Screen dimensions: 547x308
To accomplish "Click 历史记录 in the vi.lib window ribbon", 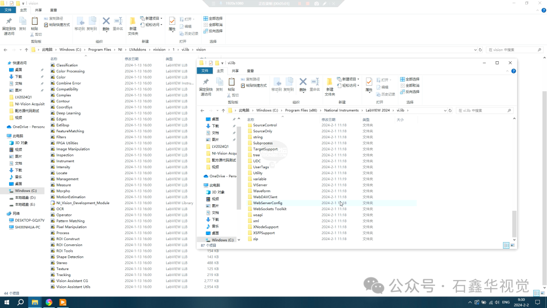I will click(385, 95).
